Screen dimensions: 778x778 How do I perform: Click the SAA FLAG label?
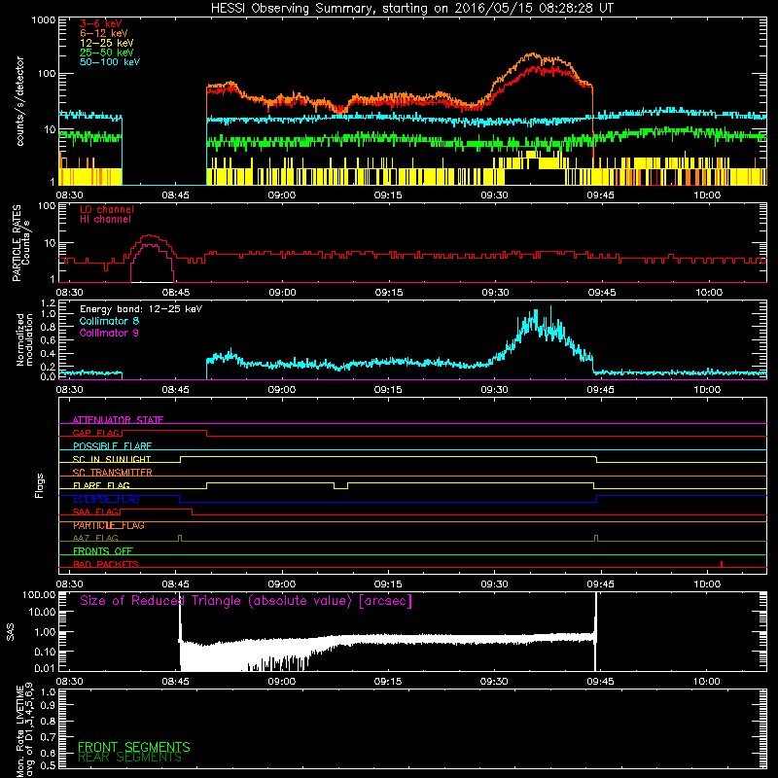point(95,512)
